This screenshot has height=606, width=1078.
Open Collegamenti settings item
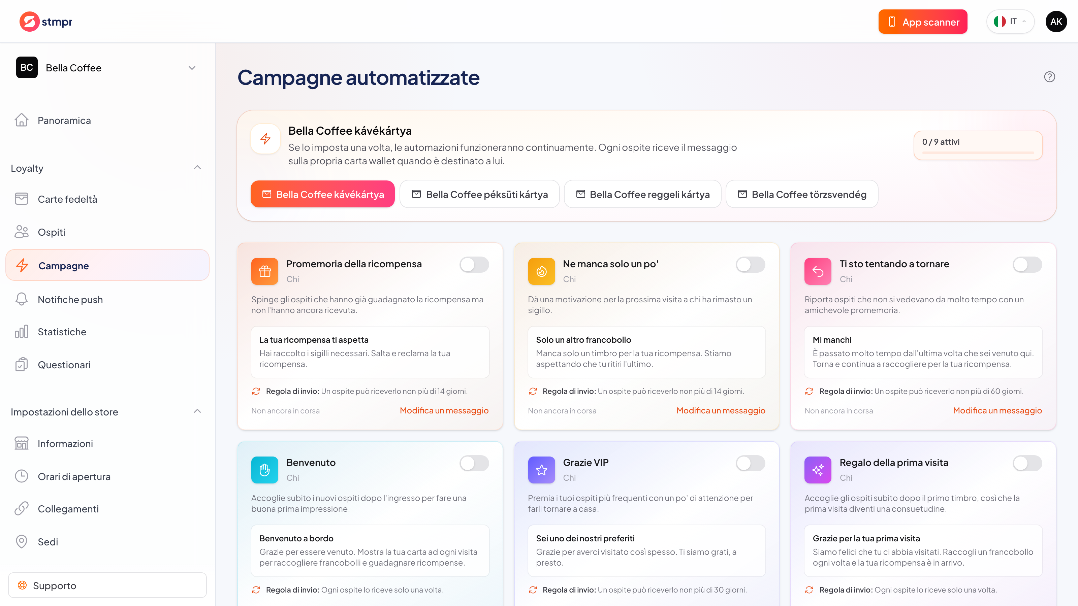(x=107, y=509)
